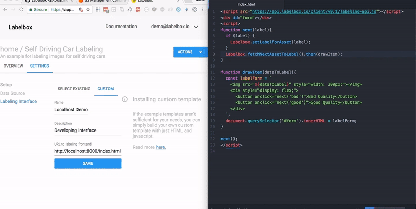Open the Documentation link

[x=121, y=27]
